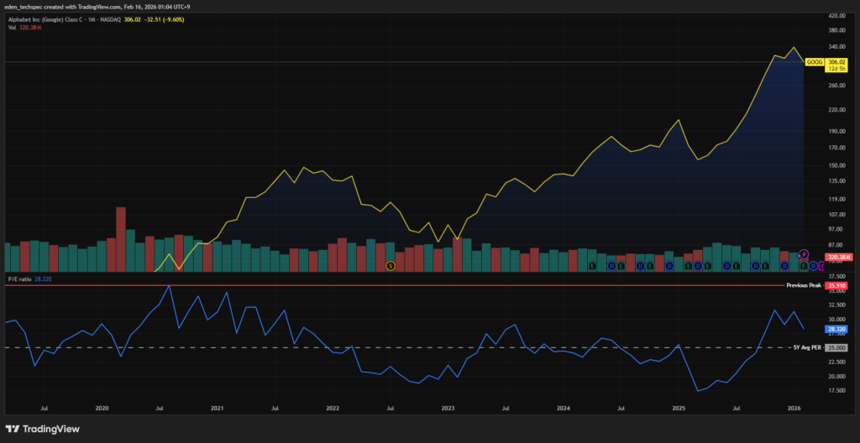Click the 119.00 price axis value
The image size is (860, 443).
pyautogui.click(x=837, y=199)
